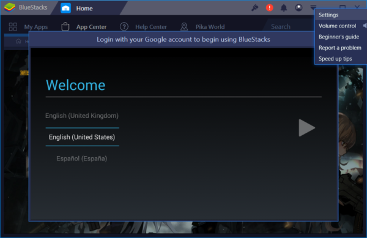The height and width of the screenshot is (238, 367).
Task: Expand the Volume control submenu arrow
Action: pyautogui.click(x=365, y=26)
